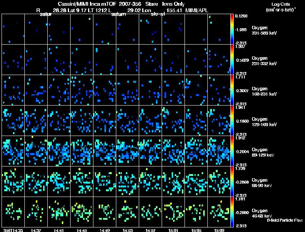Select the 231-332 keV panel at 14:57

(150, 60)
